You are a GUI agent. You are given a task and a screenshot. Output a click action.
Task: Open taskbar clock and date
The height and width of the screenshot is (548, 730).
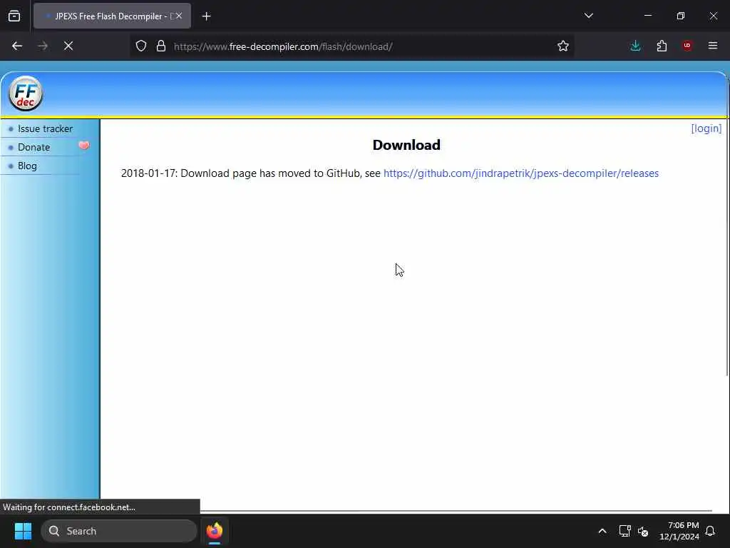pyautogui.click(x=679, y=531)
